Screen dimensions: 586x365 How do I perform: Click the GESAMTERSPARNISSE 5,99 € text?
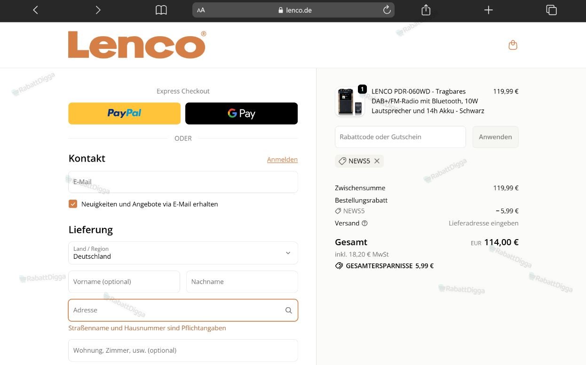(x=389, y=266)
